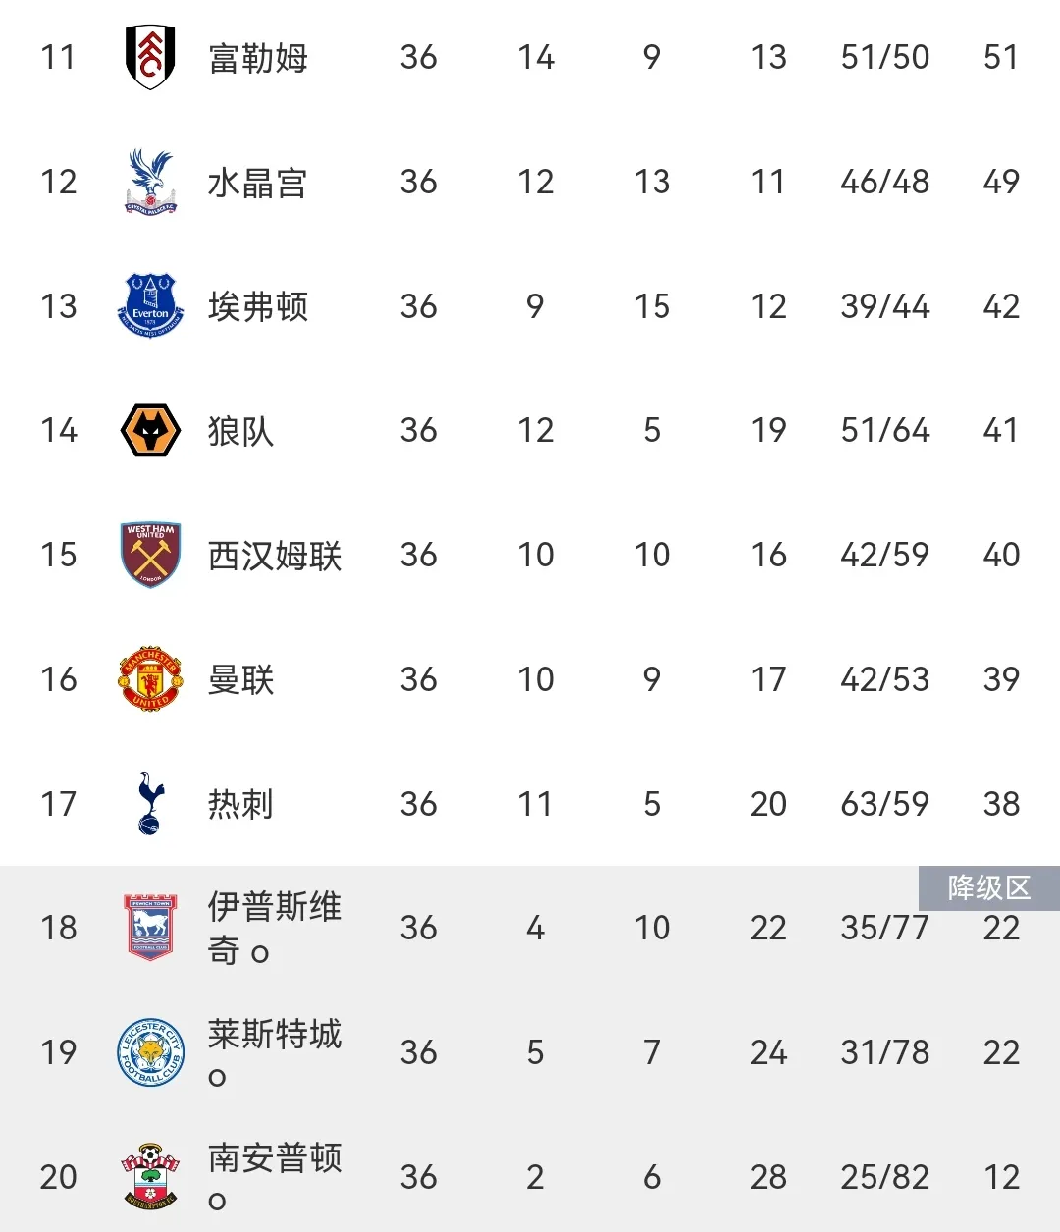Click 热刺 goals record 63/59
This screenshot has height=1232, width=1060.
click(884, 804)
